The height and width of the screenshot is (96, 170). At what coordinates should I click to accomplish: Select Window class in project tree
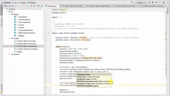click(x=21, y=35)
